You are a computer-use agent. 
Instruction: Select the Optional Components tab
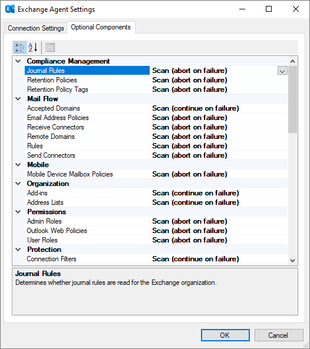pos(101,28)
